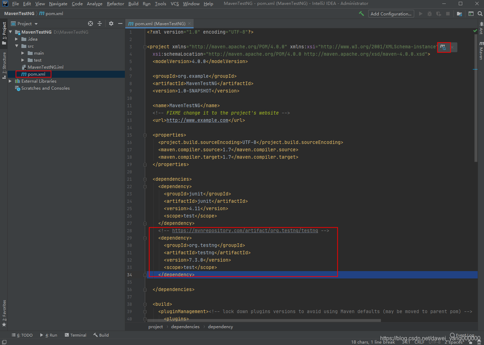The height and width of the screenshot is (345, 484).
Task: Open the Terminal tool window
Action: click(x=75, y=335)
